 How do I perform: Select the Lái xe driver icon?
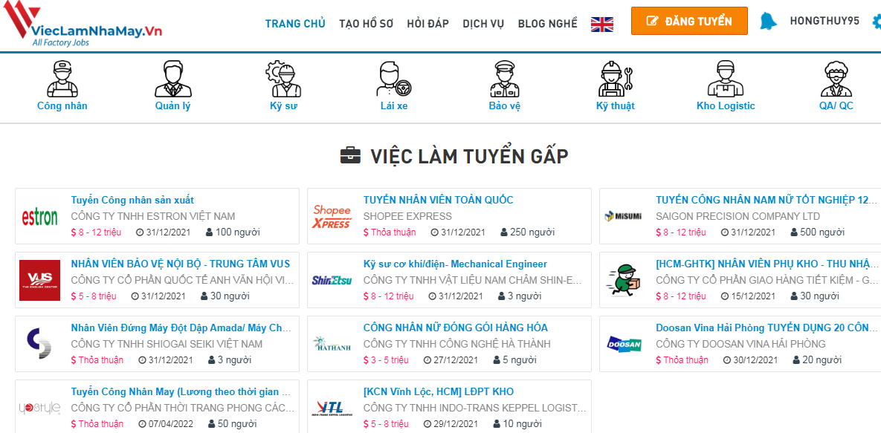[x=394, y=79]
